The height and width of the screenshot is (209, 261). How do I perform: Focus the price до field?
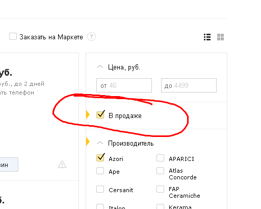pos(189,85)
